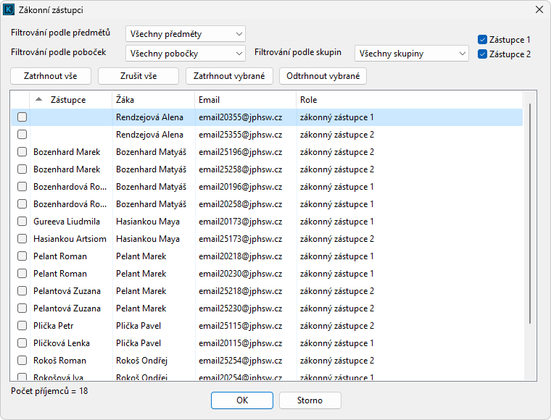Open the Všechny předměty dropdown

(185, 34)
